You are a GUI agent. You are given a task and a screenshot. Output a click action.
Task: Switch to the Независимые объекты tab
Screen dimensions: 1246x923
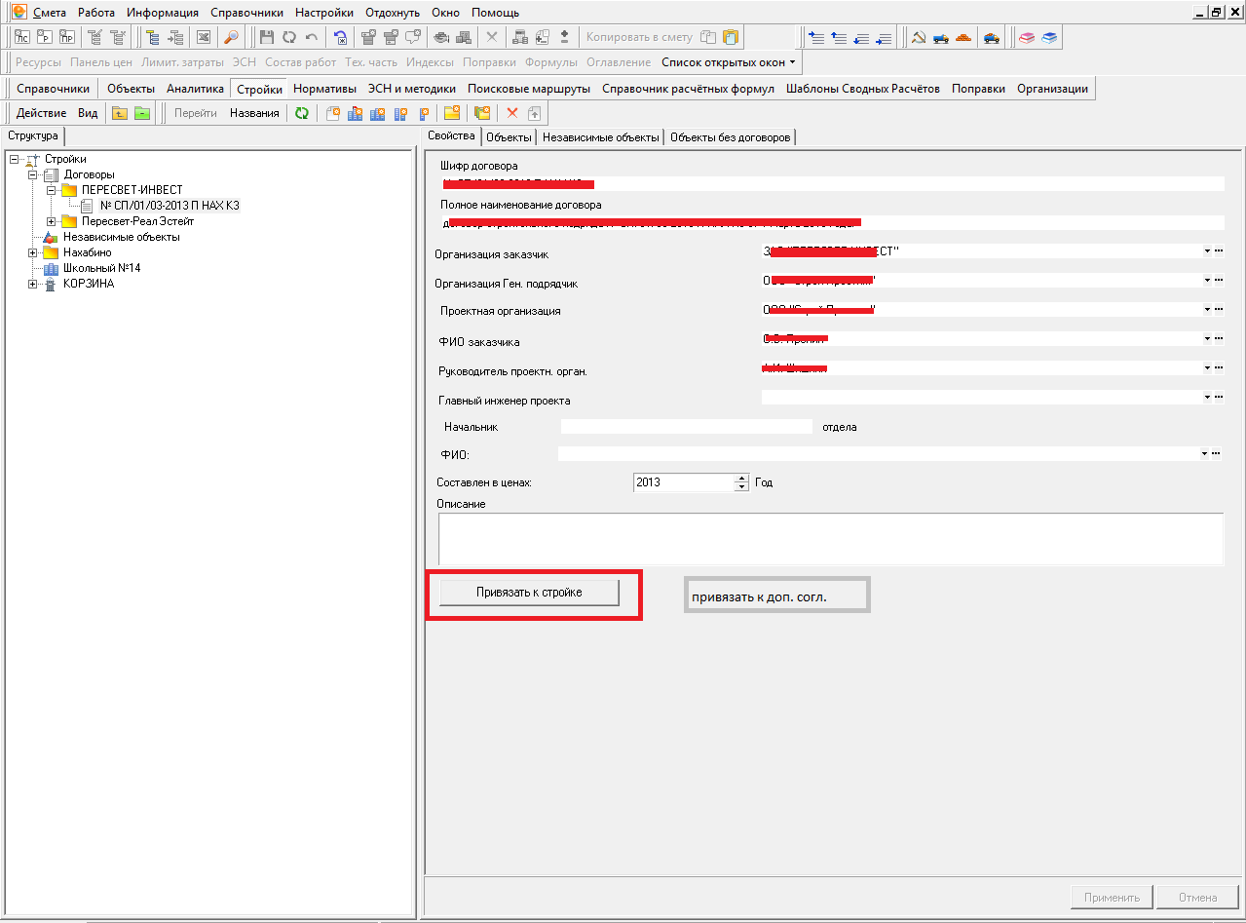[x=600, y=137]
